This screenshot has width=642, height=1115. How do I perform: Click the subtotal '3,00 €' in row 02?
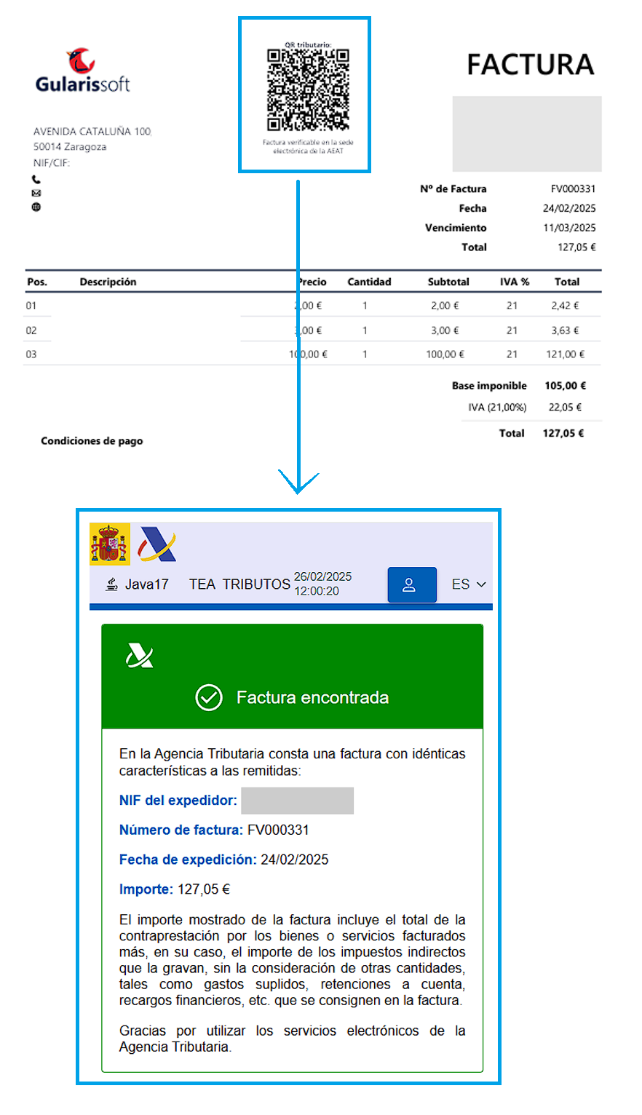(445, 330)
